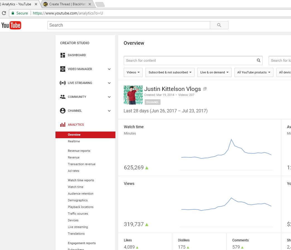Click the Watch time line chart
Image resolution: width=291 pixels, height=250 pixels.
point(226,149)
